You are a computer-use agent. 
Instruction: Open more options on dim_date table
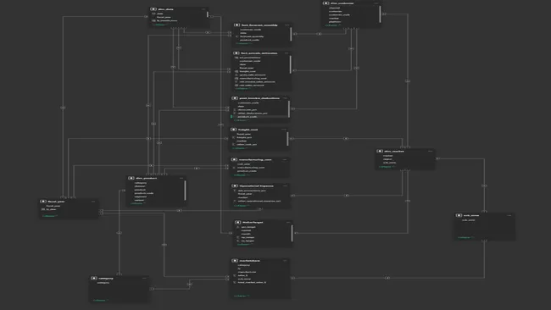(203, 9)
